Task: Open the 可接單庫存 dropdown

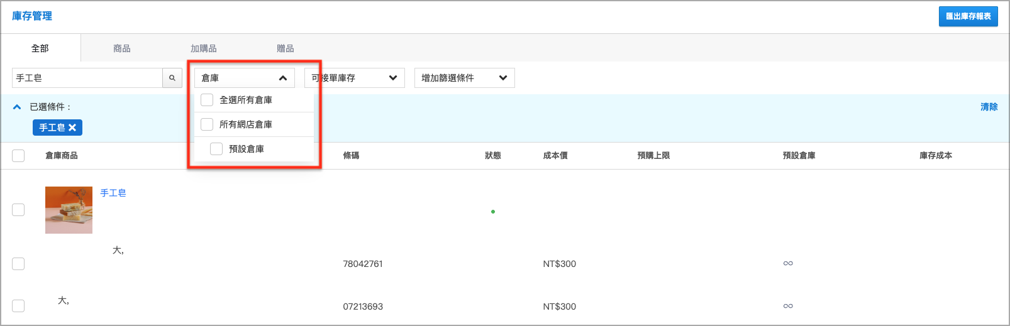Action: (x=355, y=78)
